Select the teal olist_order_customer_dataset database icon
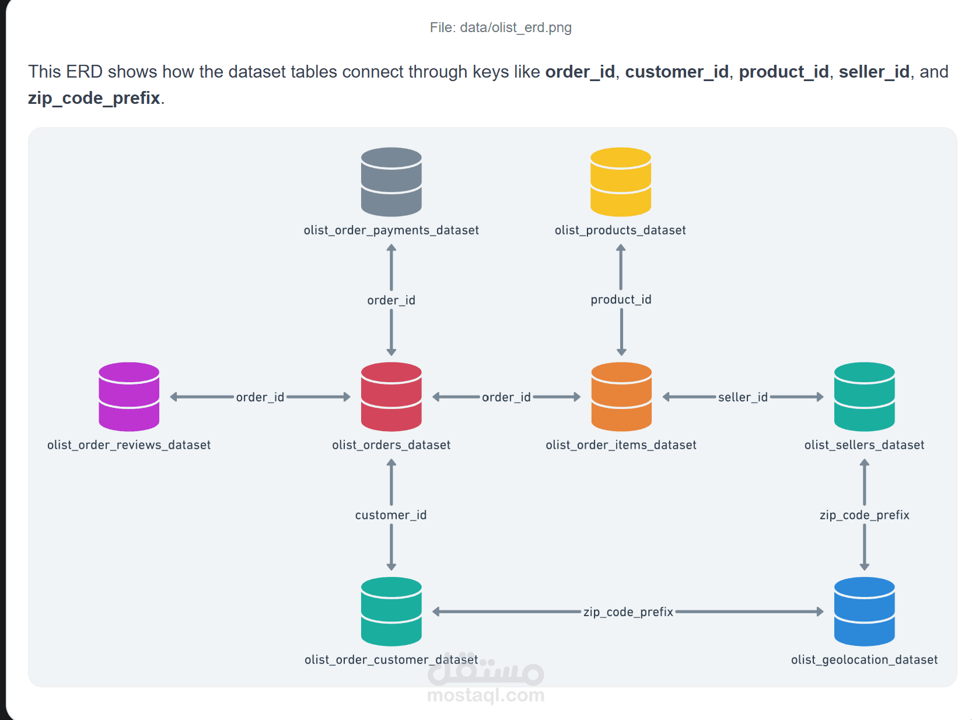This screenshot has height=720, width=972. click(391, 611)
